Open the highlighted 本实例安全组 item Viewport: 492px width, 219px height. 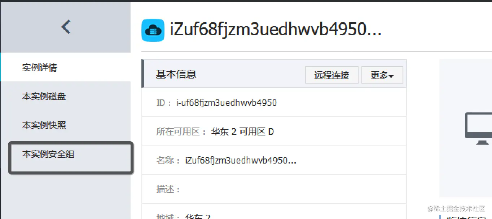coord(48,154)
